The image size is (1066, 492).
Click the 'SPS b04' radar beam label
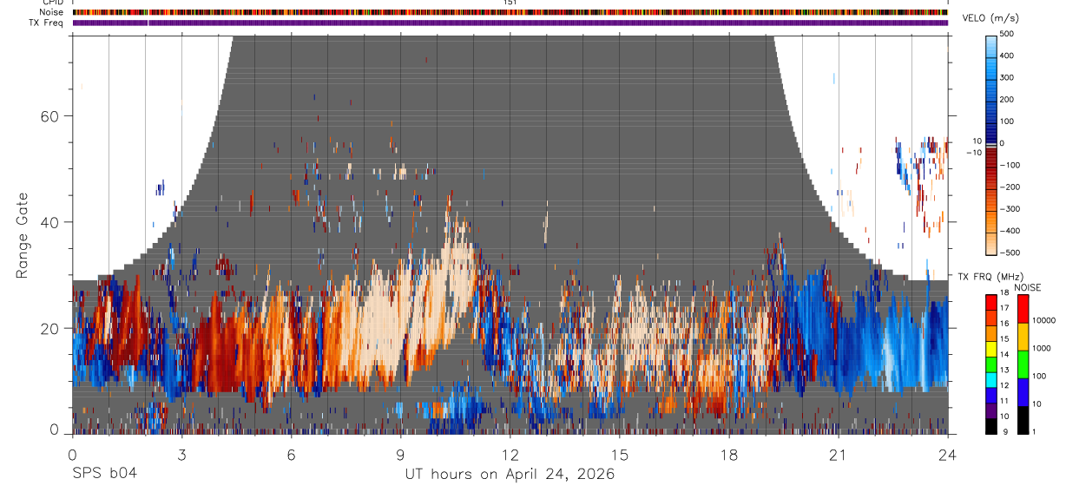coord(103,474)
